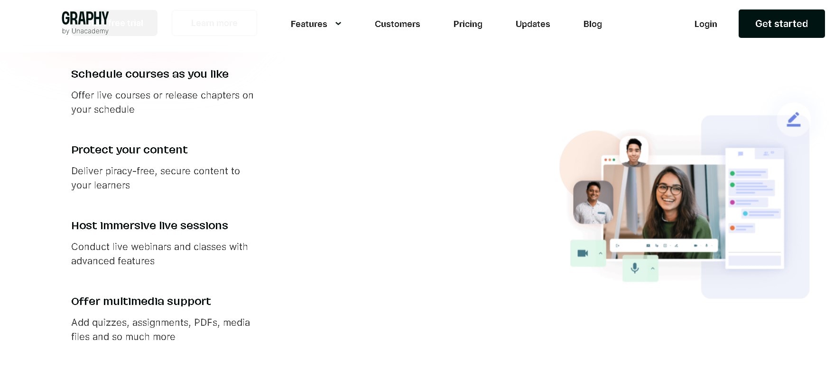This screenshot has width=834, height=367.
Task: Visit the Blog link
Action: (593, 24)
